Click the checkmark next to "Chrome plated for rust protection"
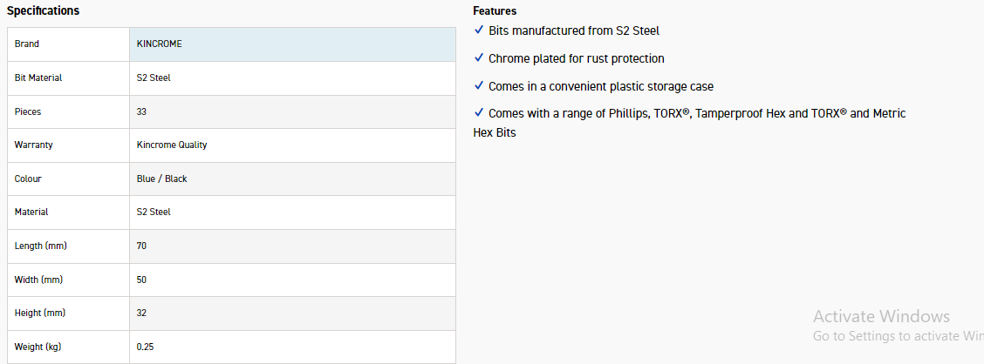Viewport: 984px width, 364px height. point(479,58)
